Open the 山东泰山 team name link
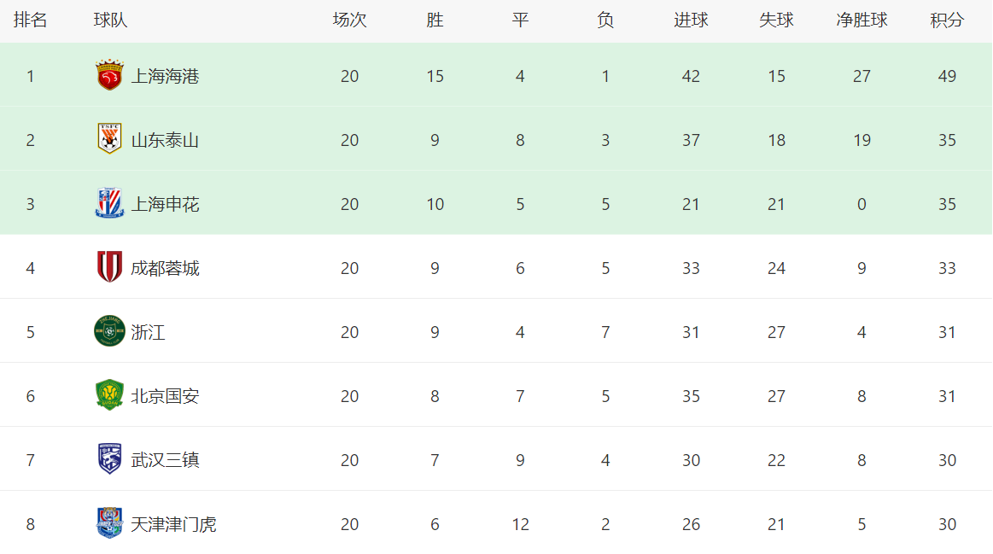 point(166,141)
